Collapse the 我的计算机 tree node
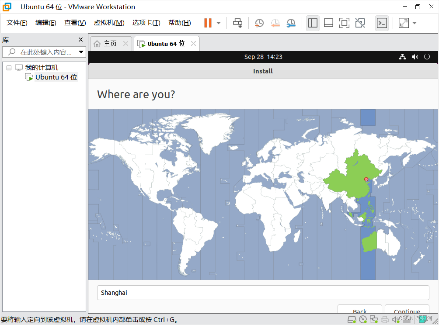The height and width of the screenshot is (325, 439). click(x=9, y=68)
